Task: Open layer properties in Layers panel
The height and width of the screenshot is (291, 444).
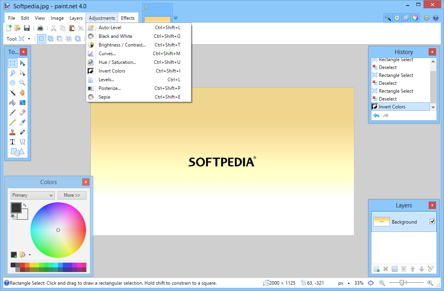Action: (431, 269)
